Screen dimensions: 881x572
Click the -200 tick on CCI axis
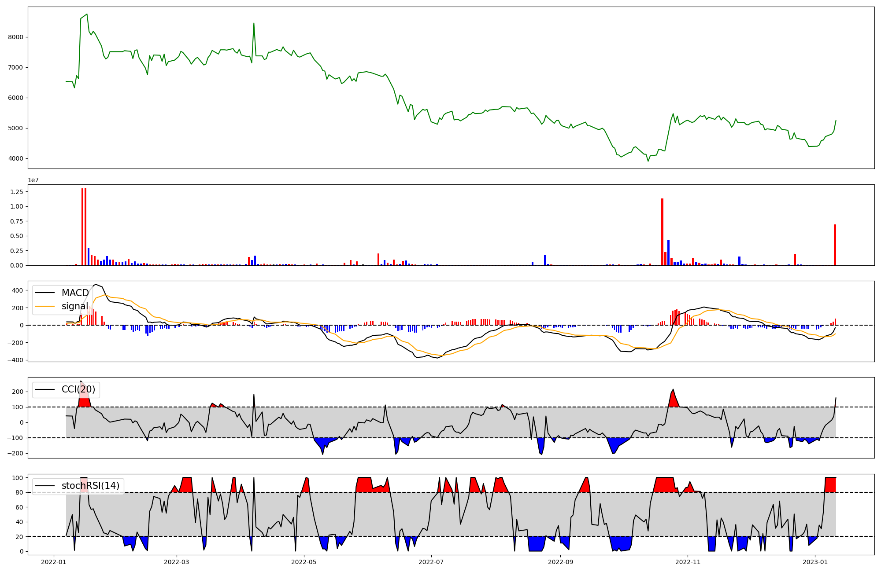16,453
